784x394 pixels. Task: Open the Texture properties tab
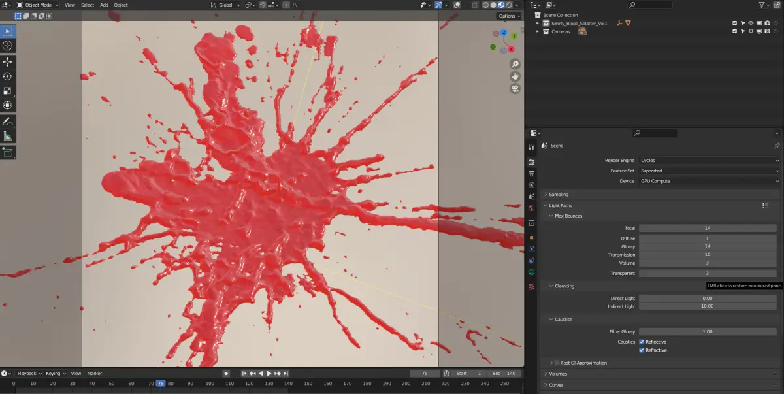click(531, 287)
